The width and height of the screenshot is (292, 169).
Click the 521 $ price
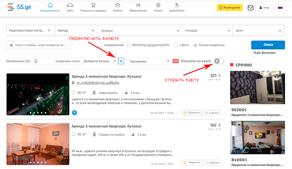(215, 75)
